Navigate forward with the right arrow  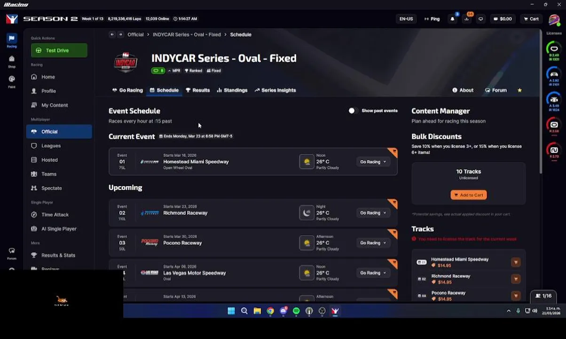(x=120, y=34)
